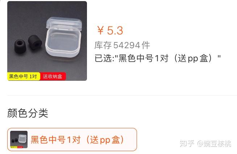This screenshot has height=154, width=237.
Task: Click the transparent storage box base
Action: point(63,43)
